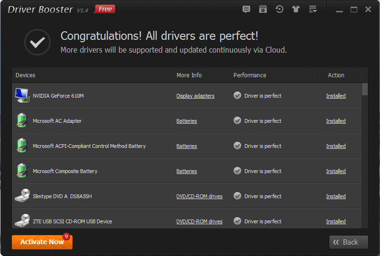Open DVD/CD-ROM drives link for Slimtype DVD

(199, 196)
